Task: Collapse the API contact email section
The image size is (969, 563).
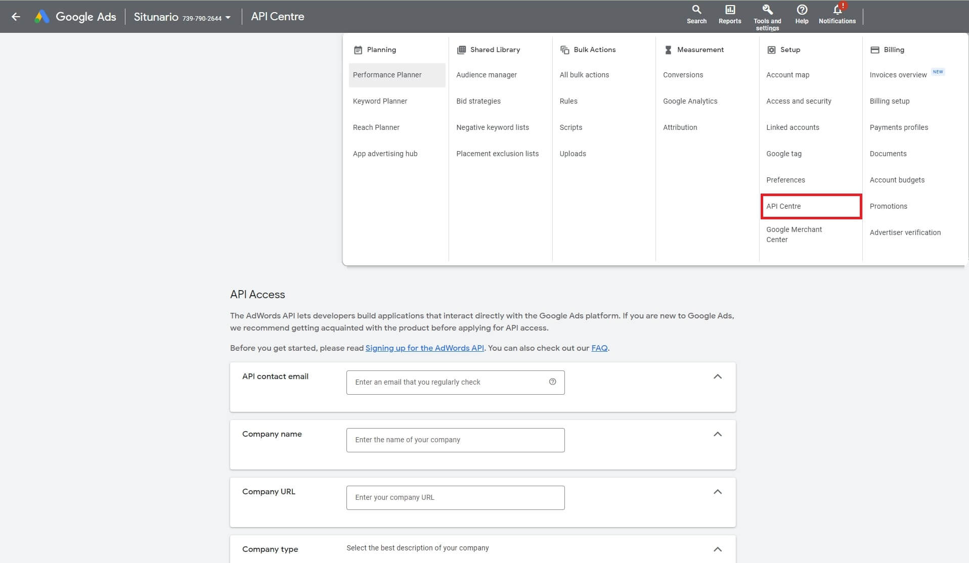Action: click(717, 377)
